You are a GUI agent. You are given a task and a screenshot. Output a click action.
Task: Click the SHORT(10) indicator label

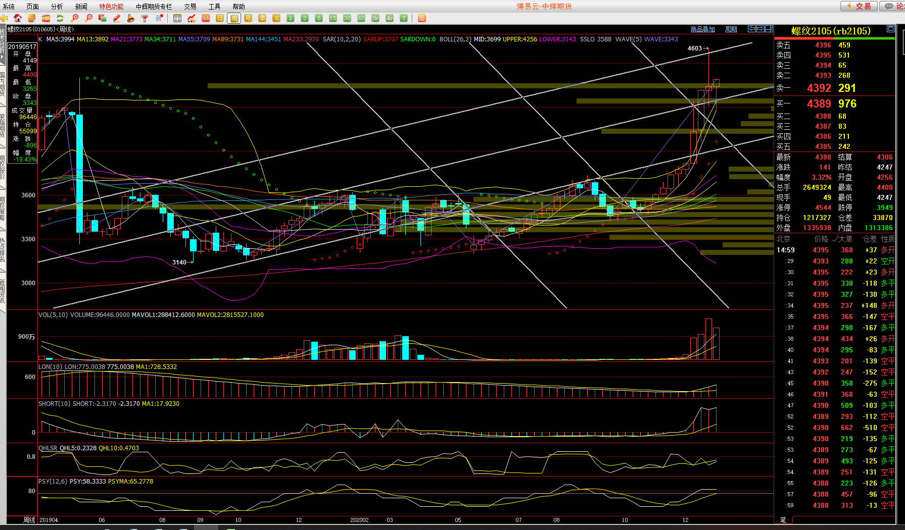55,404
